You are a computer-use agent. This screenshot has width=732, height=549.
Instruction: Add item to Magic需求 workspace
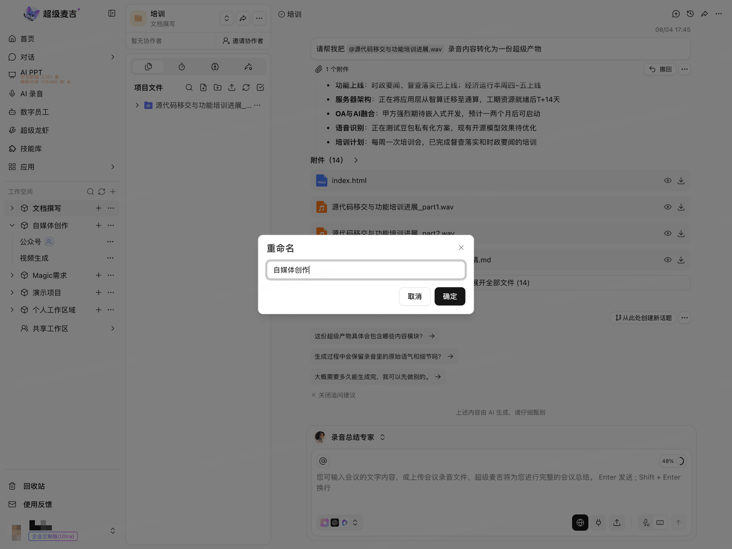point(99,275)
